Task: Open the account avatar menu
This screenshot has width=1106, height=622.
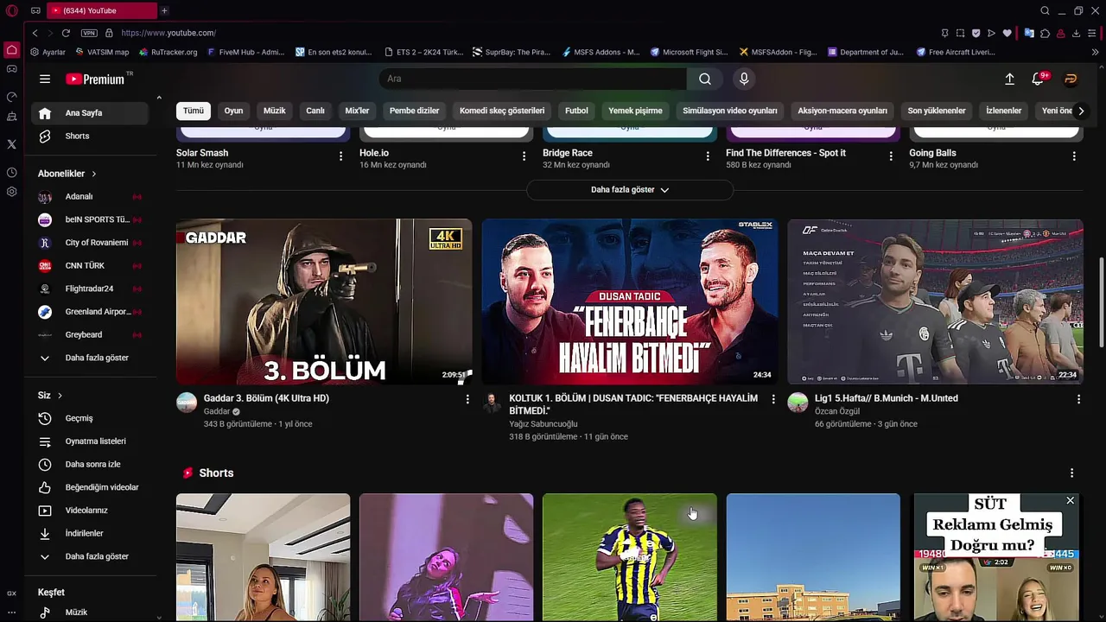Action: pyautogui.click(x=1071, y=79)
